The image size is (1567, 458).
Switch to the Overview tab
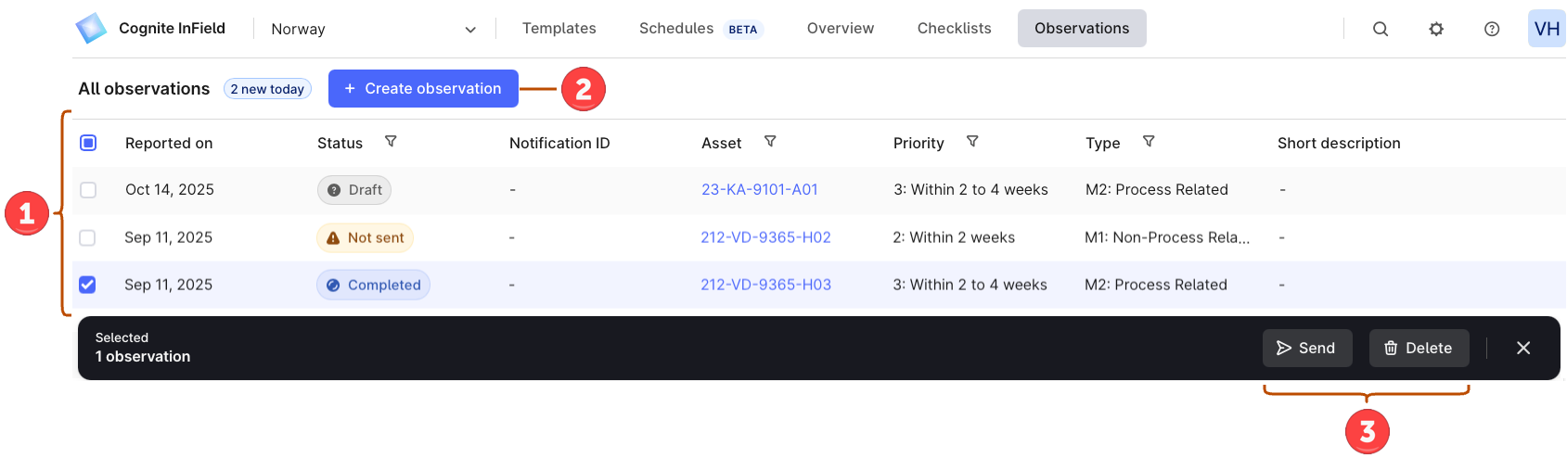click(x=841, y=29)
